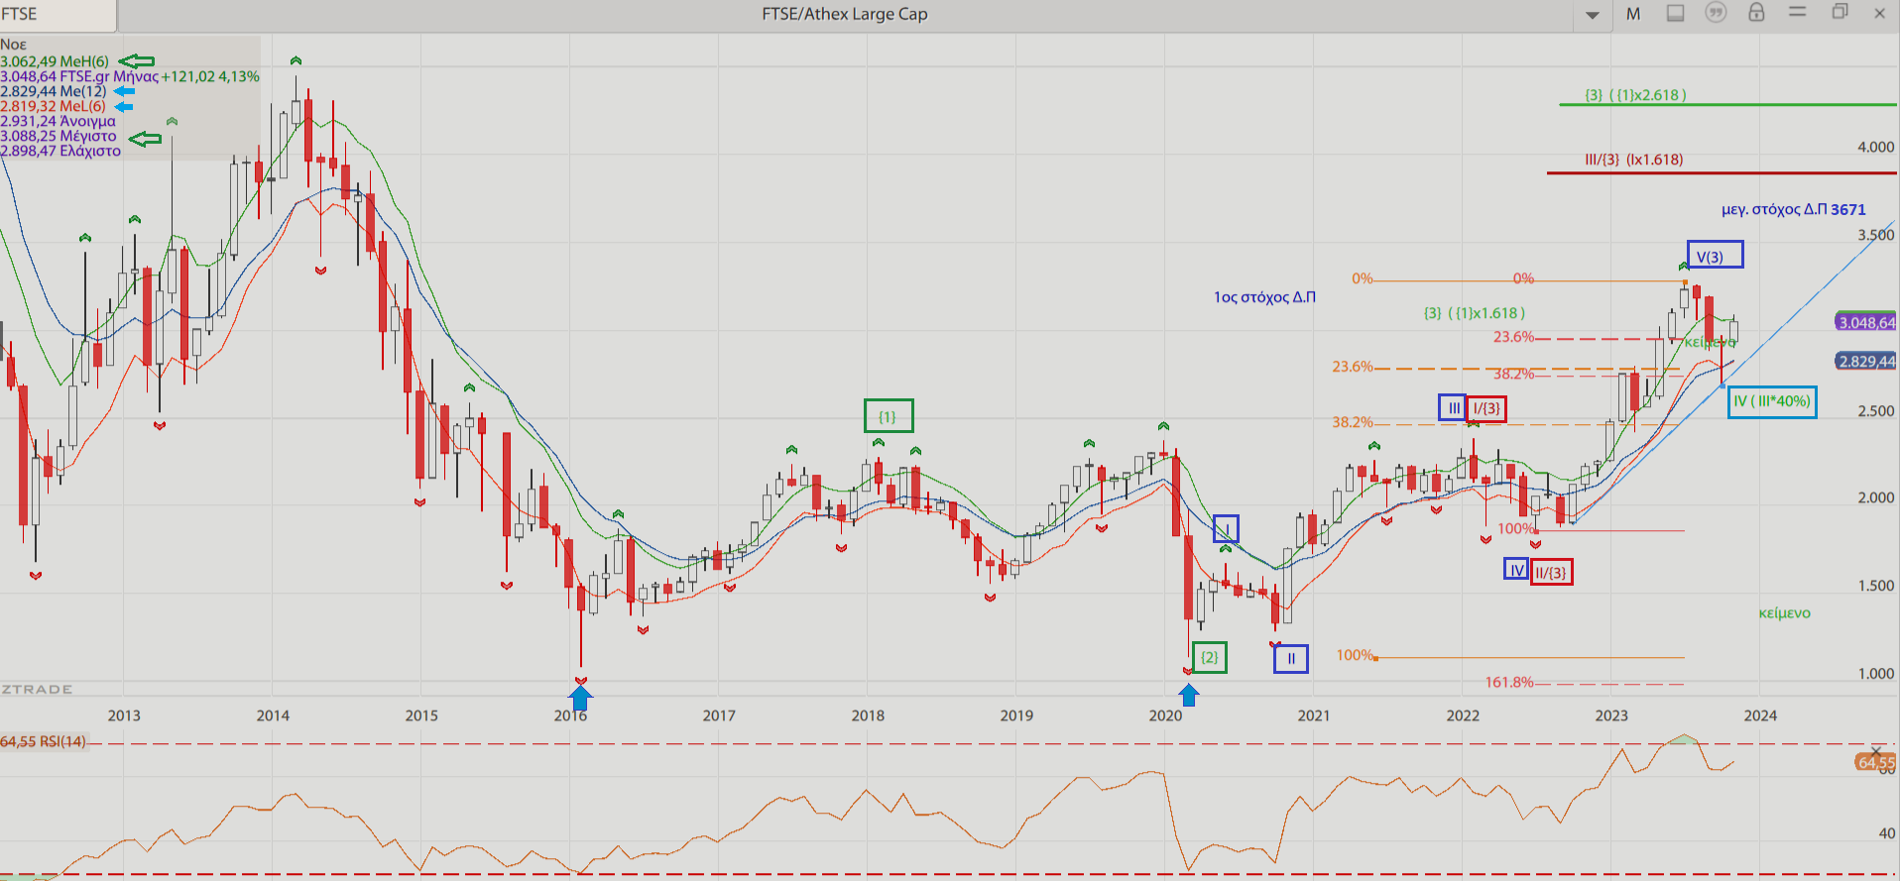Select the green '{2}' wave label

click(1209, 657)
